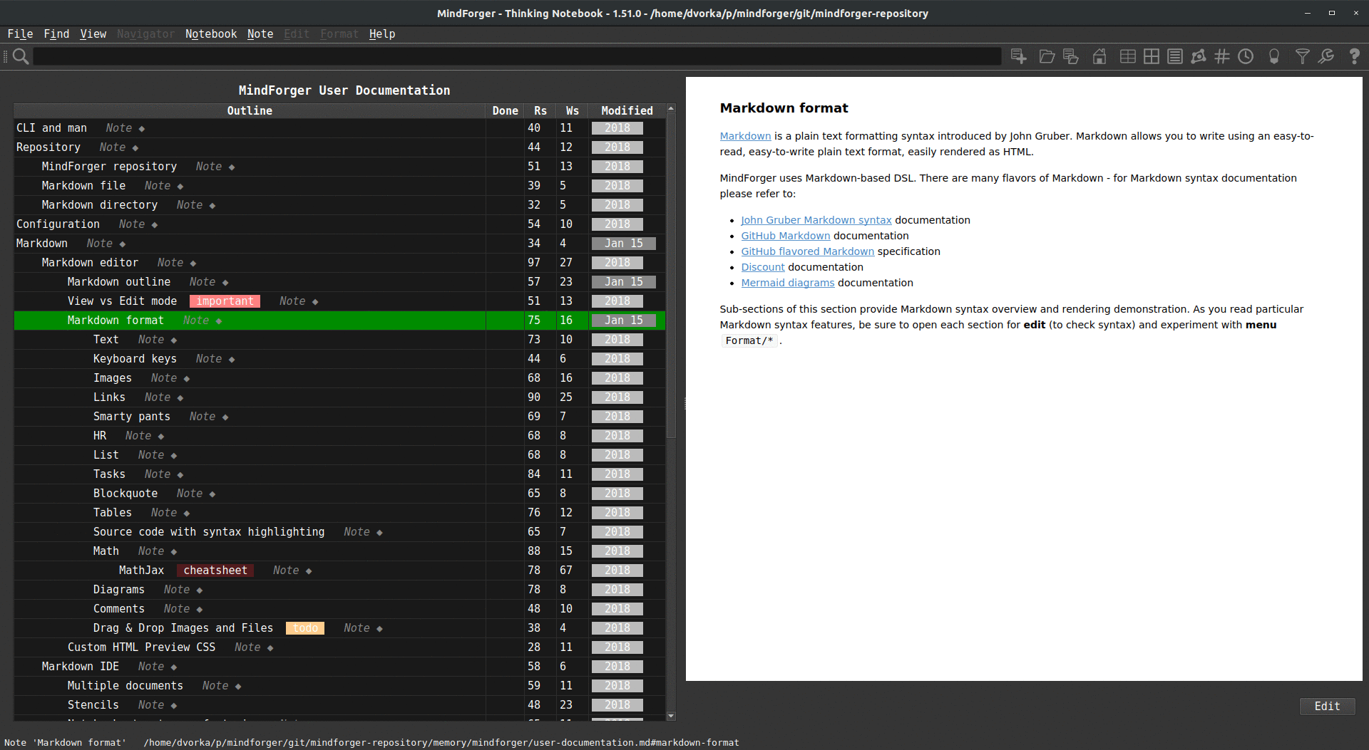The image size is (1369, 750).
Task: Open the Notebook menu
Action: click(x=210, y=33)
